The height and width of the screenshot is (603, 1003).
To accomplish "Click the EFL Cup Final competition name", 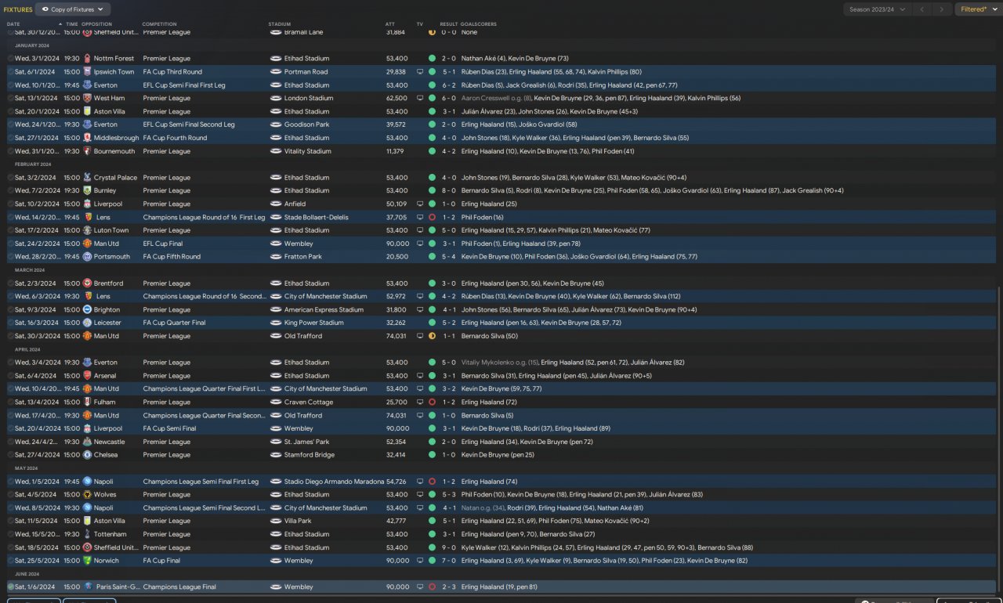I will (x=164, y=244).
